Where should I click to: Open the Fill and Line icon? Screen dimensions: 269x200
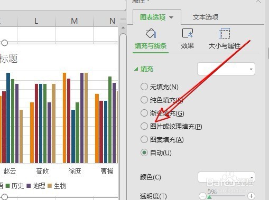[x=151, y=33]
